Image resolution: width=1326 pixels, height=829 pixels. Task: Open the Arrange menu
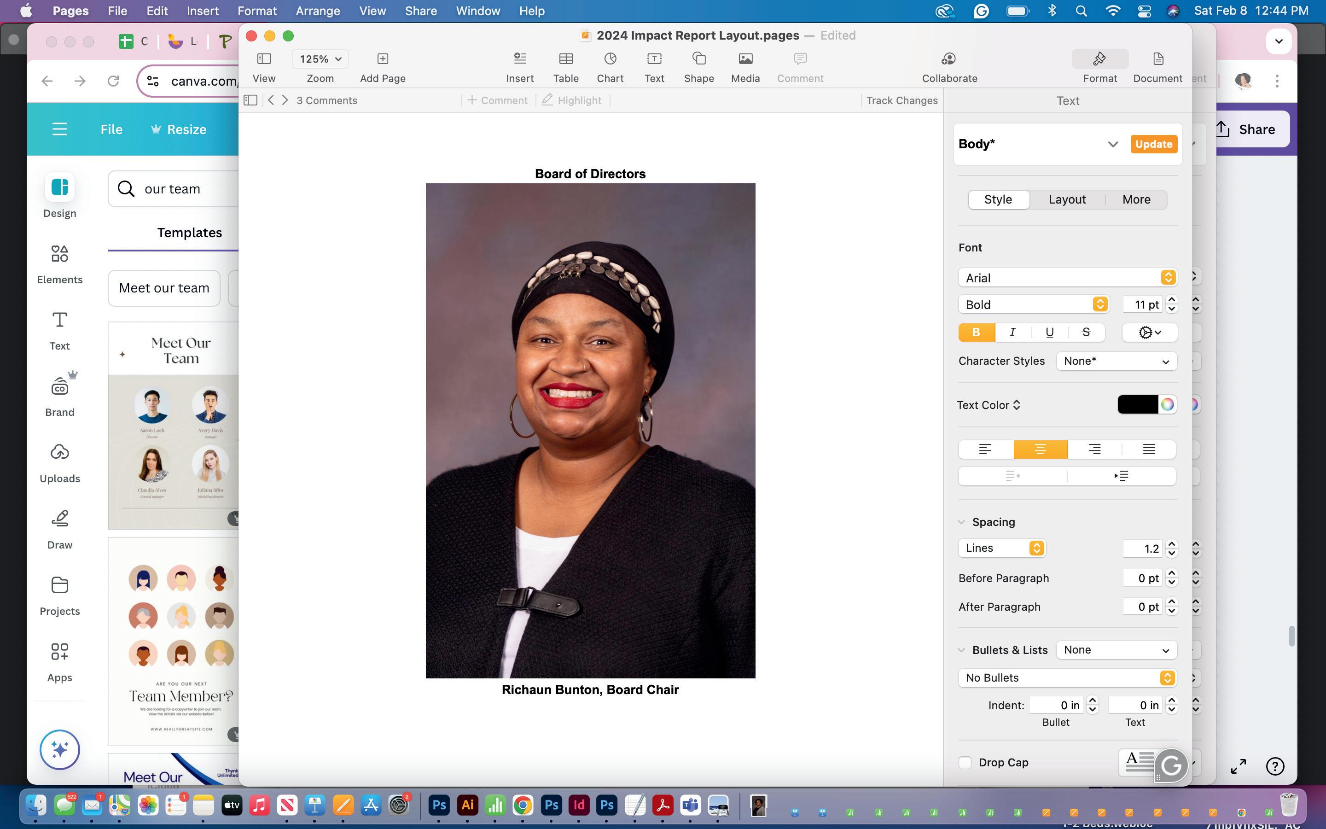317,11
